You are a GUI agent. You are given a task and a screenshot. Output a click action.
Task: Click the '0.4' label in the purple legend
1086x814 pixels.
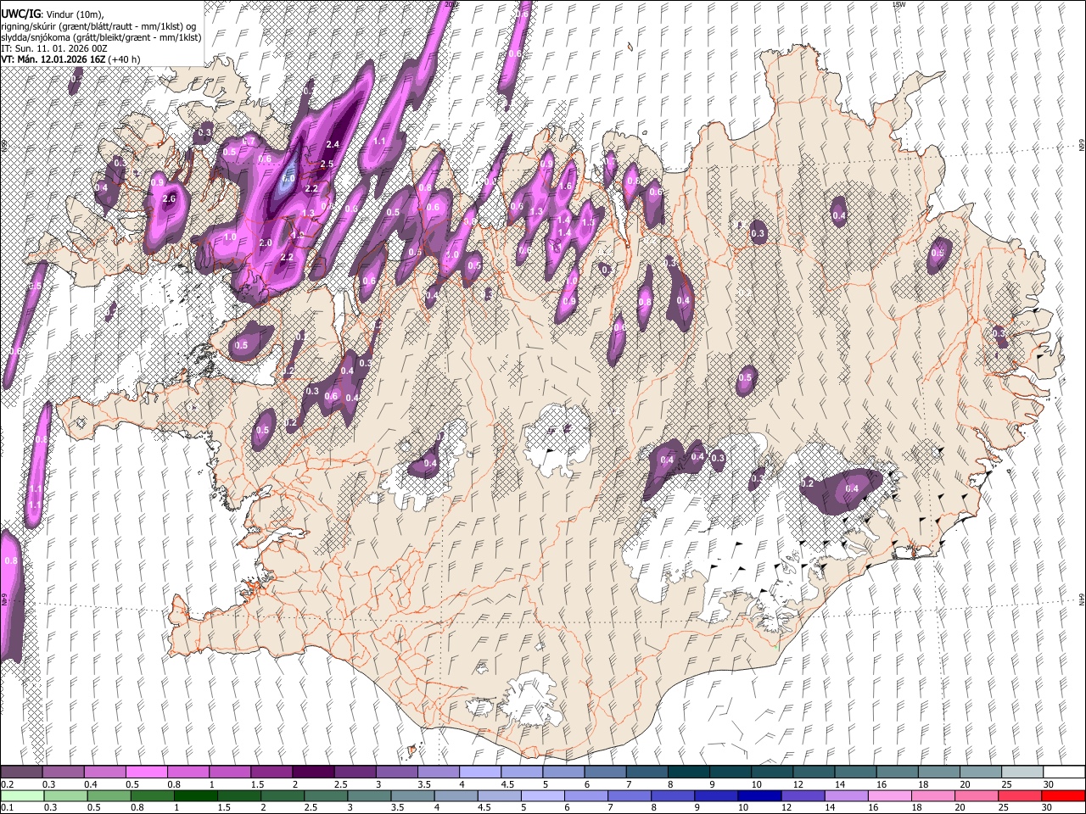click(90, 784)
